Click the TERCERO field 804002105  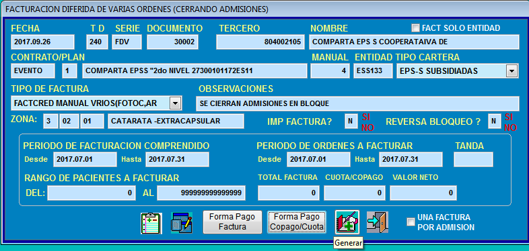[260, 42]
